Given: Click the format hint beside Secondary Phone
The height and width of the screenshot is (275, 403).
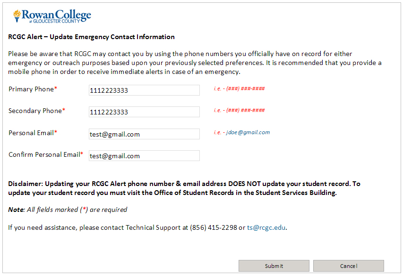Looking at the screenshot, I should (239, 110).
